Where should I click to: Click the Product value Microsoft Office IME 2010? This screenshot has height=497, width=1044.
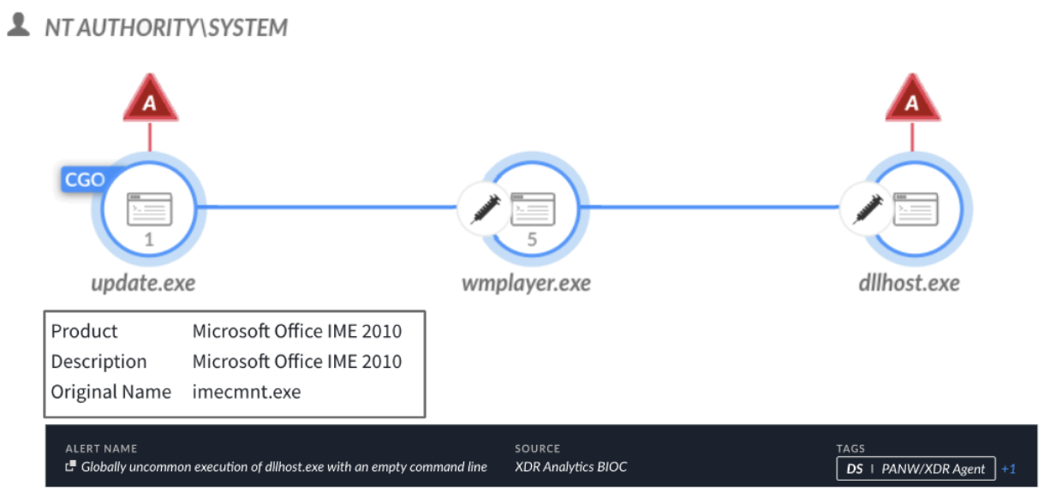[x=296, y=331]
